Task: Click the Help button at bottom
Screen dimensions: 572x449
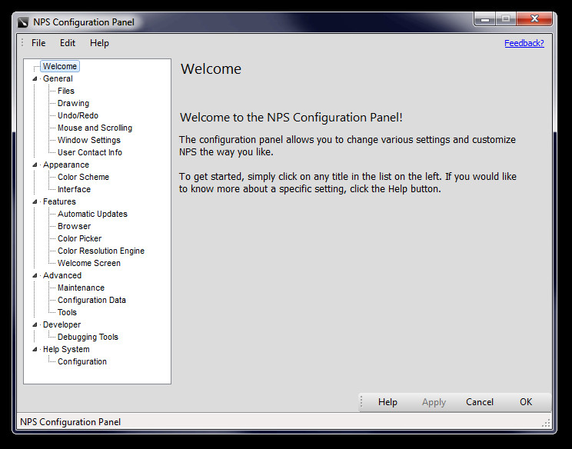Action: click(x=387, y=402)
